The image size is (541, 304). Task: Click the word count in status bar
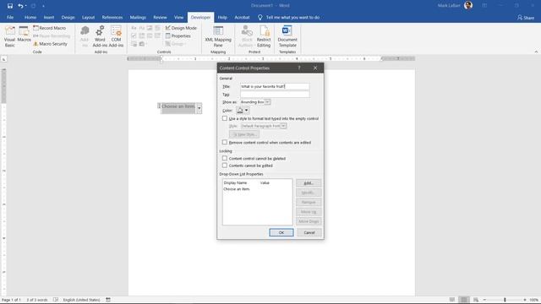[x=37, y=300]
